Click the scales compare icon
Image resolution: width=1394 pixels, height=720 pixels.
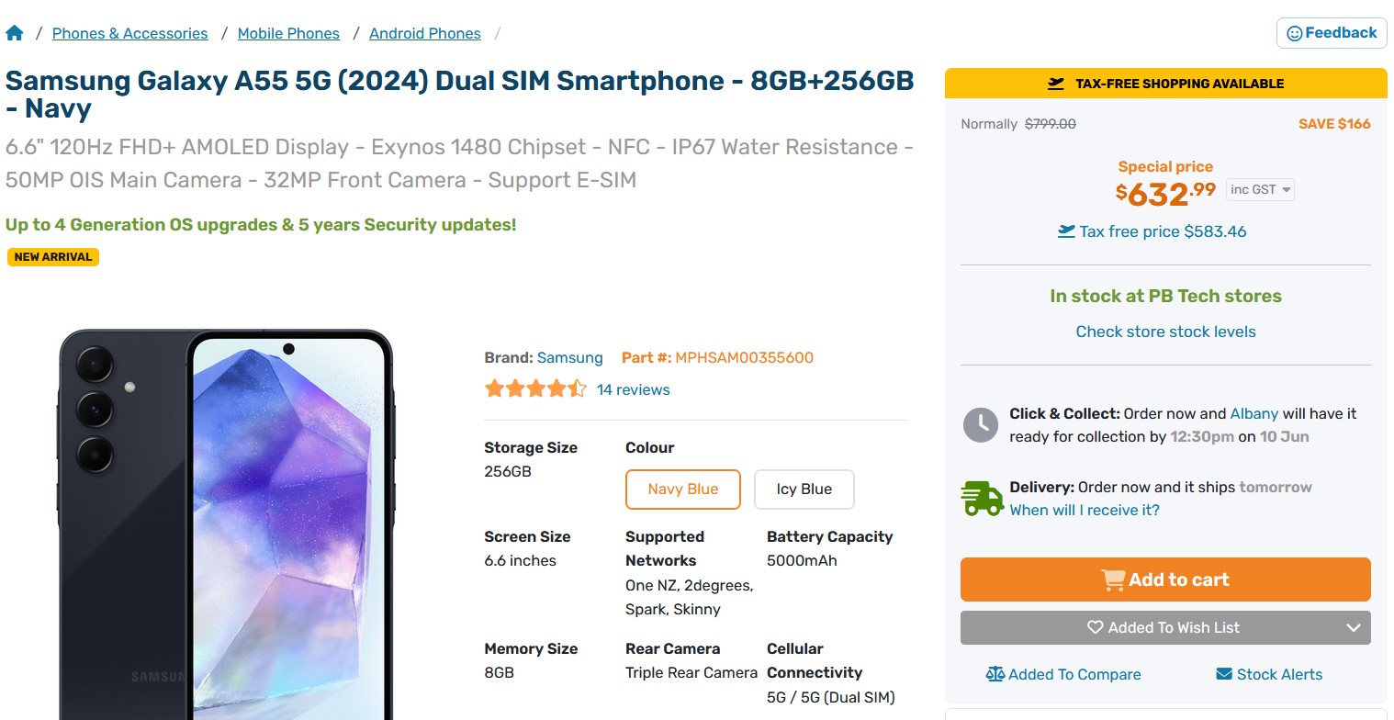[995, 674]
